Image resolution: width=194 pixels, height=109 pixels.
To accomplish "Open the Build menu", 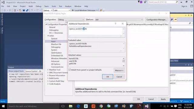I will tap(31, 6).
